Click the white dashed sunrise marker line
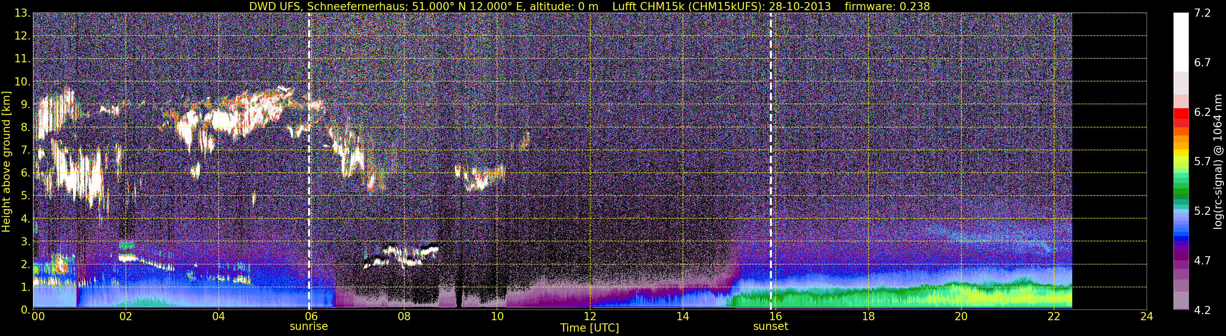The image size is (1226, 336). point(309,161)
